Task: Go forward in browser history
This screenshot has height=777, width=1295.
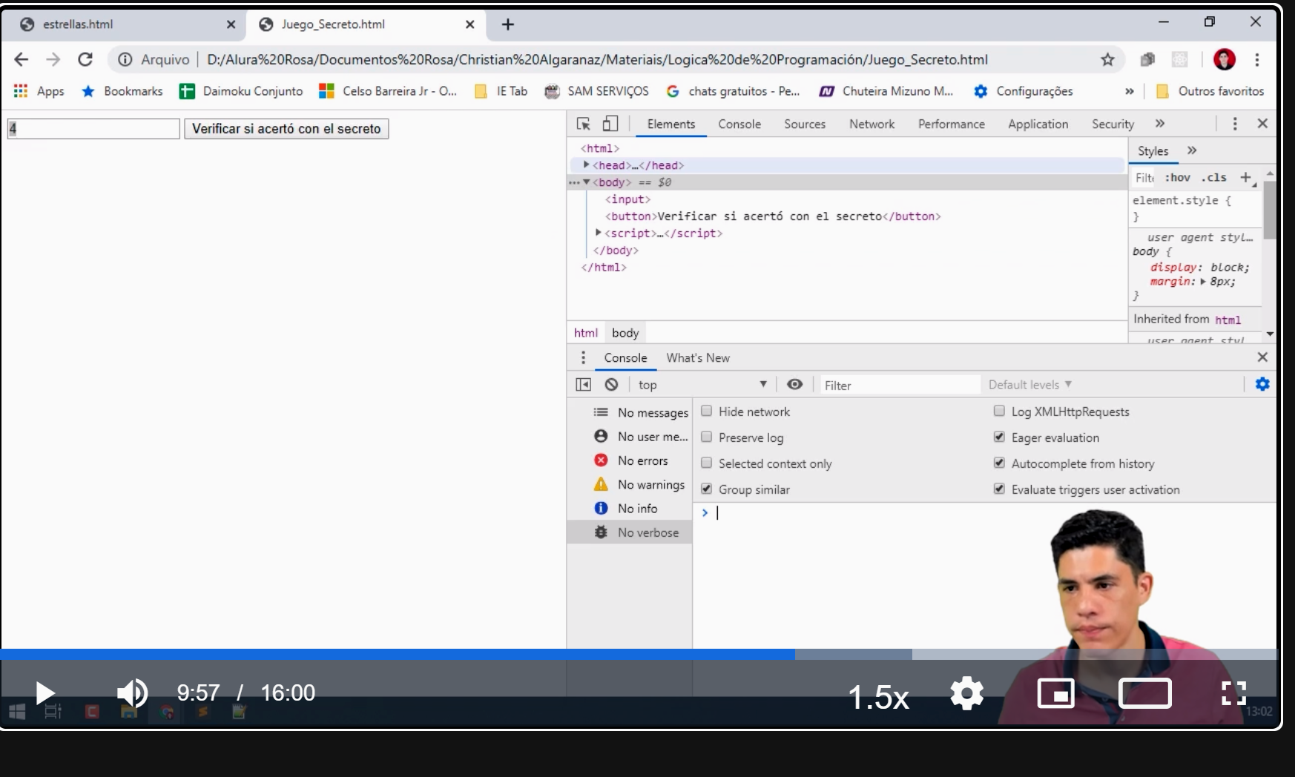Action: [x=53, y=59]
